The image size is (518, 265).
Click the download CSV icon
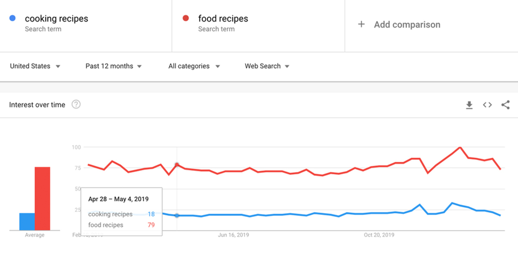point(469,104)
